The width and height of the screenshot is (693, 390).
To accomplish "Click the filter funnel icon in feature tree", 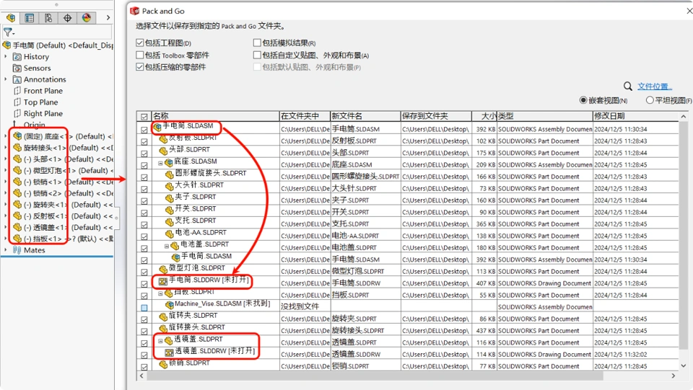I will pos(8,32).
